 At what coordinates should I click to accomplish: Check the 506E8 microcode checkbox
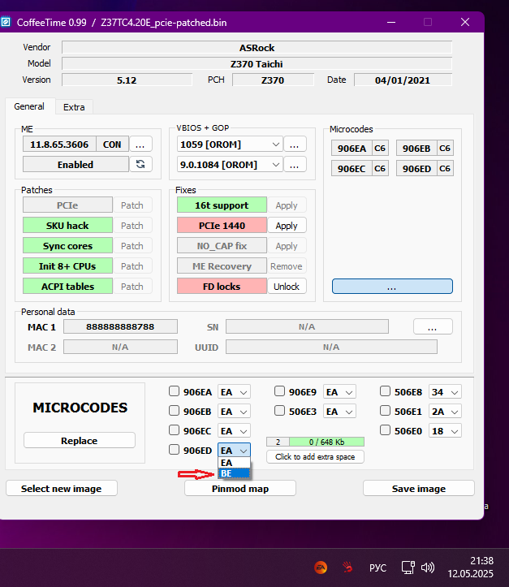[385, 391]
